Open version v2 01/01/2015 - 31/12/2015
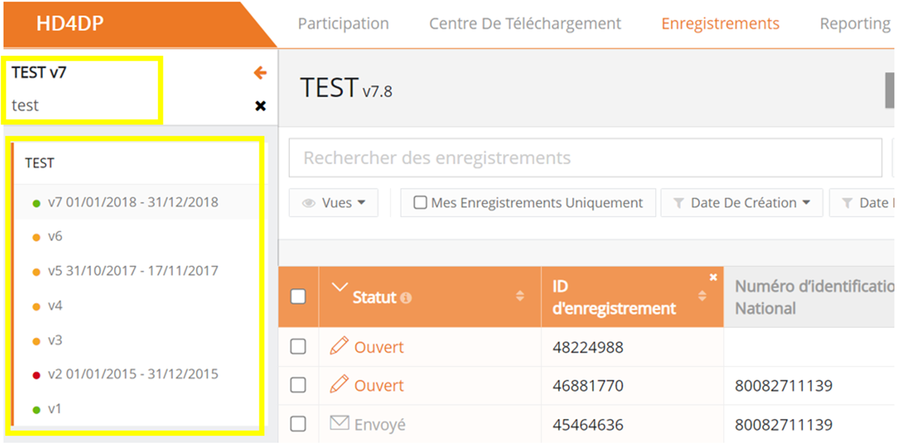 133,374
